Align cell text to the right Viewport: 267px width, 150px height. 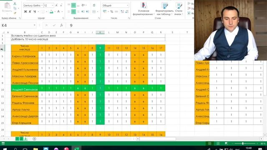tap(78, 12)
